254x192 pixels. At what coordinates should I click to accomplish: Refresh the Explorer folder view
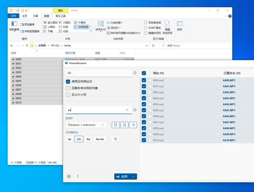153,46
